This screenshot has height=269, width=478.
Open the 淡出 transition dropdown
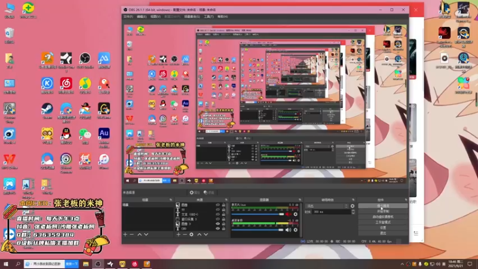click(x=326, y=206)
